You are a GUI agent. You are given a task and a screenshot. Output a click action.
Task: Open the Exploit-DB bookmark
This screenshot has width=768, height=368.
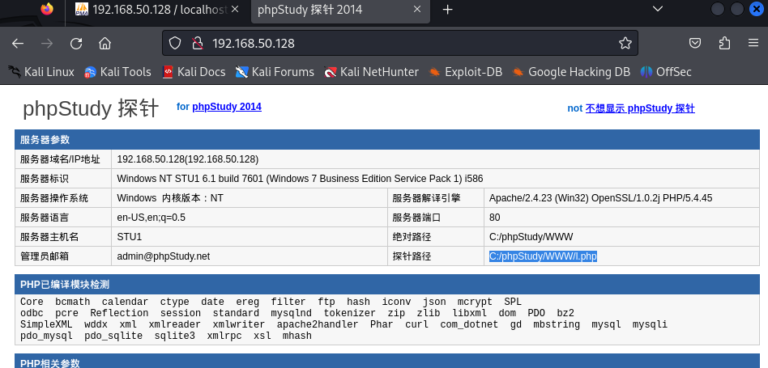[465, 72]
